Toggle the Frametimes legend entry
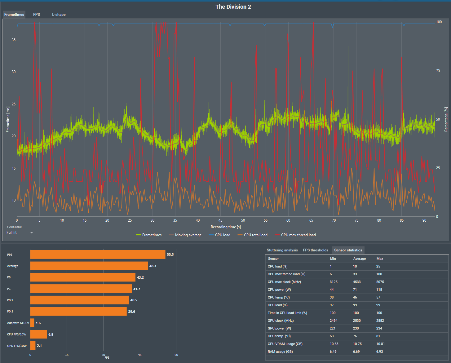 point(149,235)
